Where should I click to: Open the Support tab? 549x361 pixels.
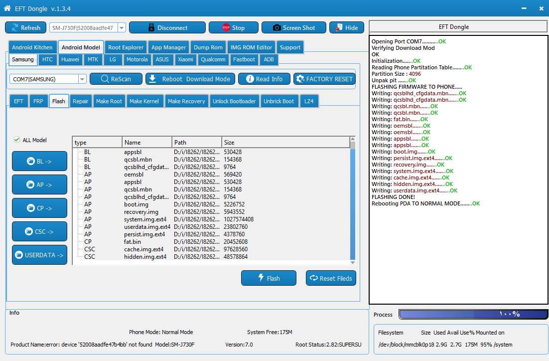pos(290,47)
